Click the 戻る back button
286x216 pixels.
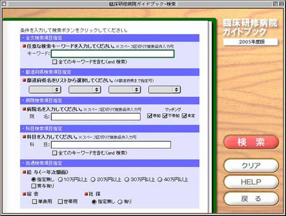pos(251,199)
